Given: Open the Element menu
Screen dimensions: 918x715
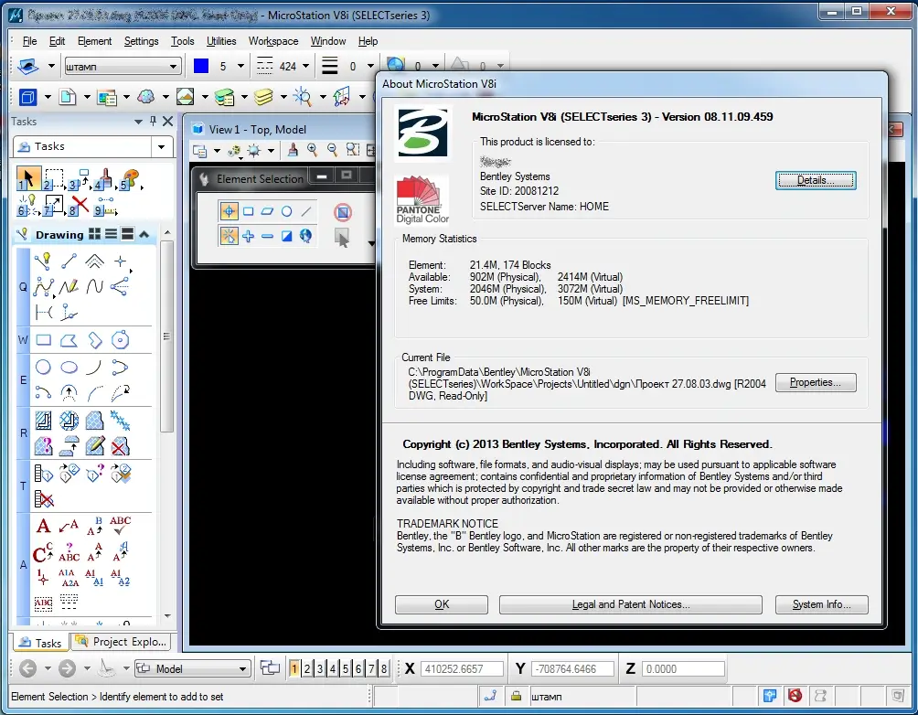Looking at the screenshot, I should pos(94,41).
